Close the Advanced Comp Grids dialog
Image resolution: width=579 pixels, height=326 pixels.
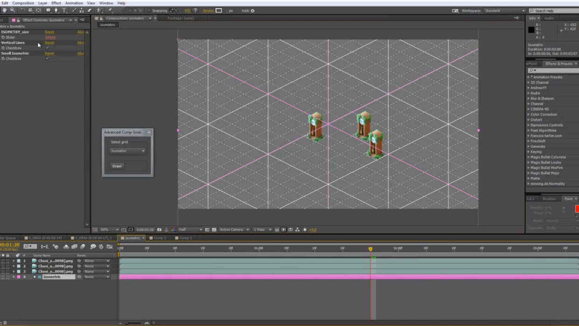click(x=149, y=132)
